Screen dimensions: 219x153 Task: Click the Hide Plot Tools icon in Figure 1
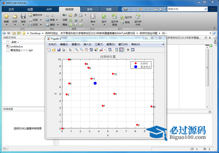click(128, 50)
